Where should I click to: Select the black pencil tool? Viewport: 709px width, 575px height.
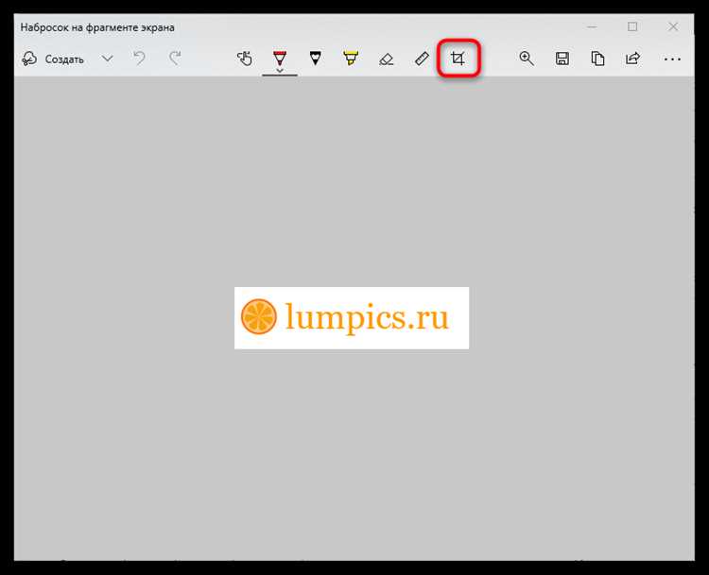pyautogui.click(x=315, y=59)
